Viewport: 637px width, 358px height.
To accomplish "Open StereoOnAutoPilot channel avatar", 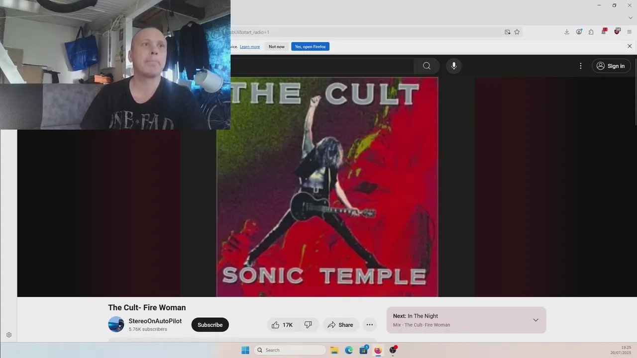I will 116,324.
